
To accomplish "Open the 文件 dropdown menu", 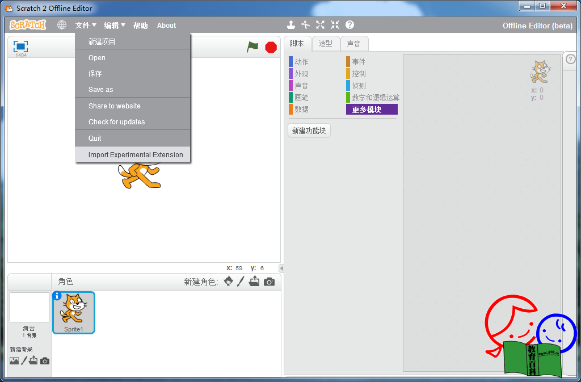I will point(86,25).
